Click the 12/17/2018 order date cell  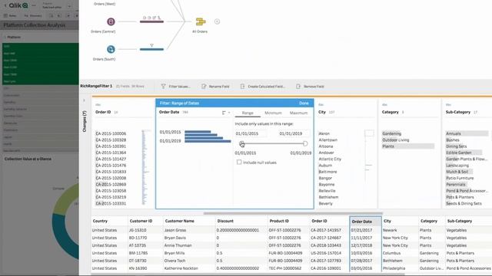[x=361, y=245]
